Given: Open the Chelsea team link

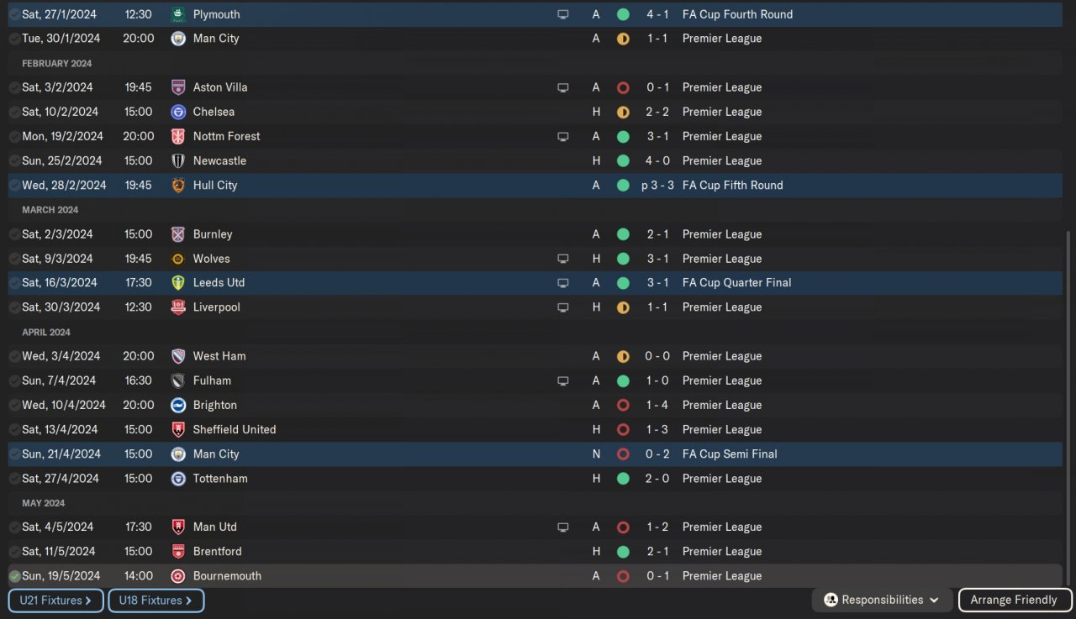Looking at the screenshot, I should [x=214, y=112].
